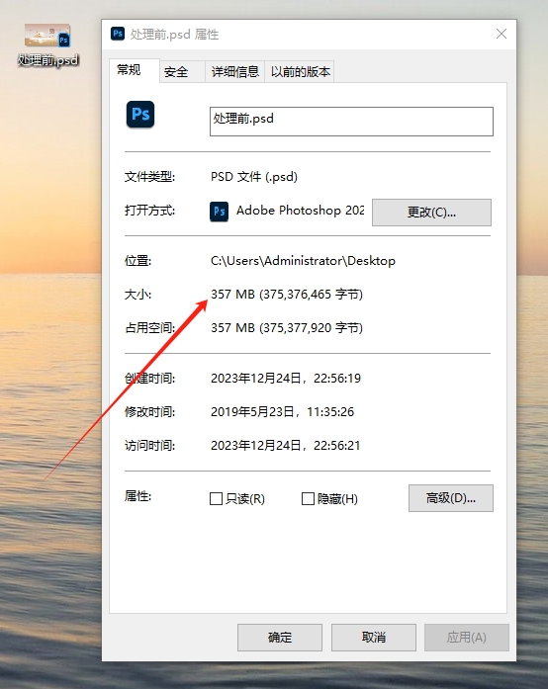Open the 安全 tab
Image resolution: width=548 pixels, height=689 pixels.
point(181,71)
